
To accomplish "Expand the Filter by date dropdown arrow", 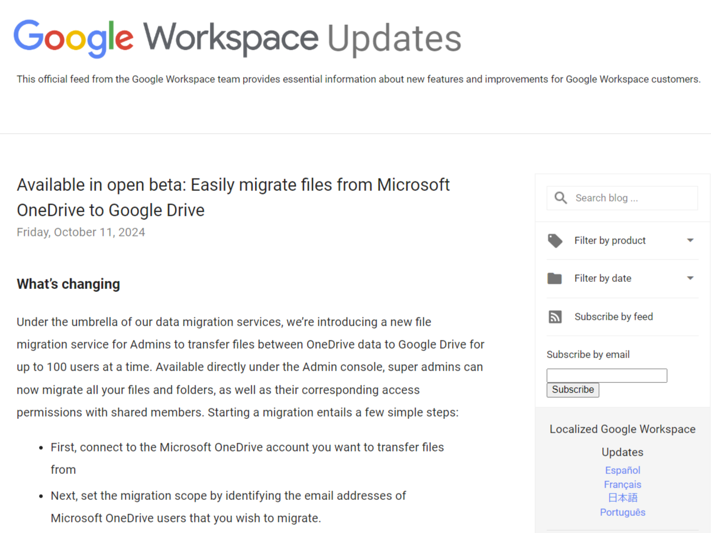I will (x=690, y=278).
